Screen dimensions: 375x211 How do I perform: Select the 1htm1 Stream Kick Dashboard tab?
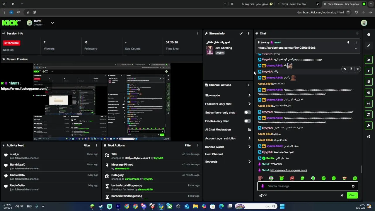[x=345, y=4]
